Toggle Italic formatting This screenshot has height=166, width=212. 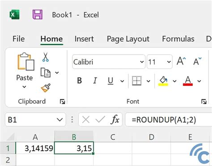[x=95, y=81]
